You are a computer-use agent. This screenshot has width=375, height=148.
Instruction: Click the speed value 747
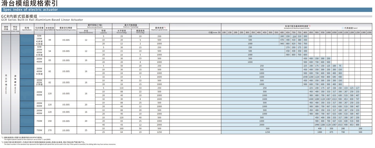358,99
